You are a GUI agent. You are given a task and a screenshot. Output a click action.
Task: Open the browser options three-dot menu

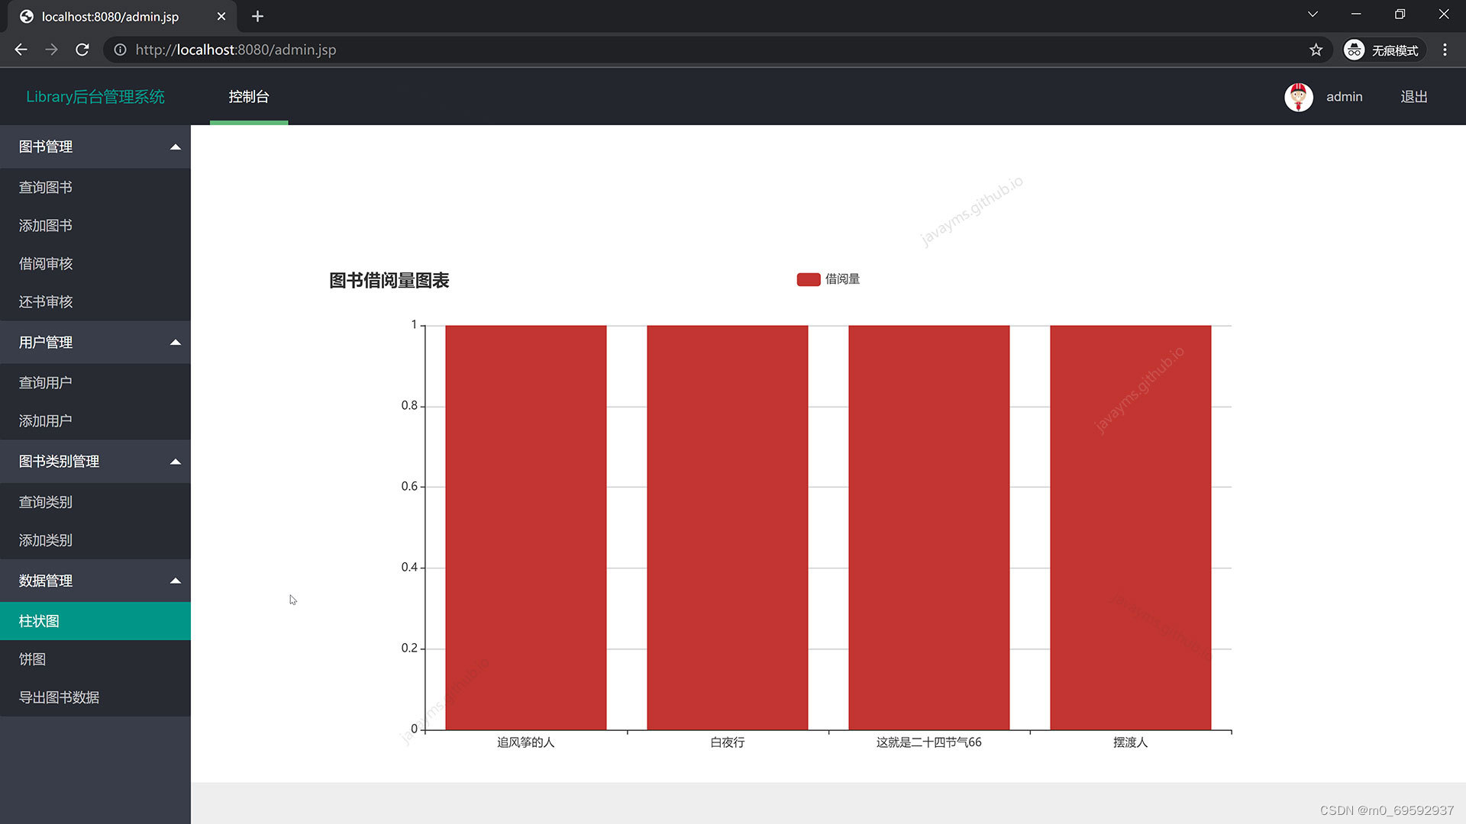[1445, 50]
